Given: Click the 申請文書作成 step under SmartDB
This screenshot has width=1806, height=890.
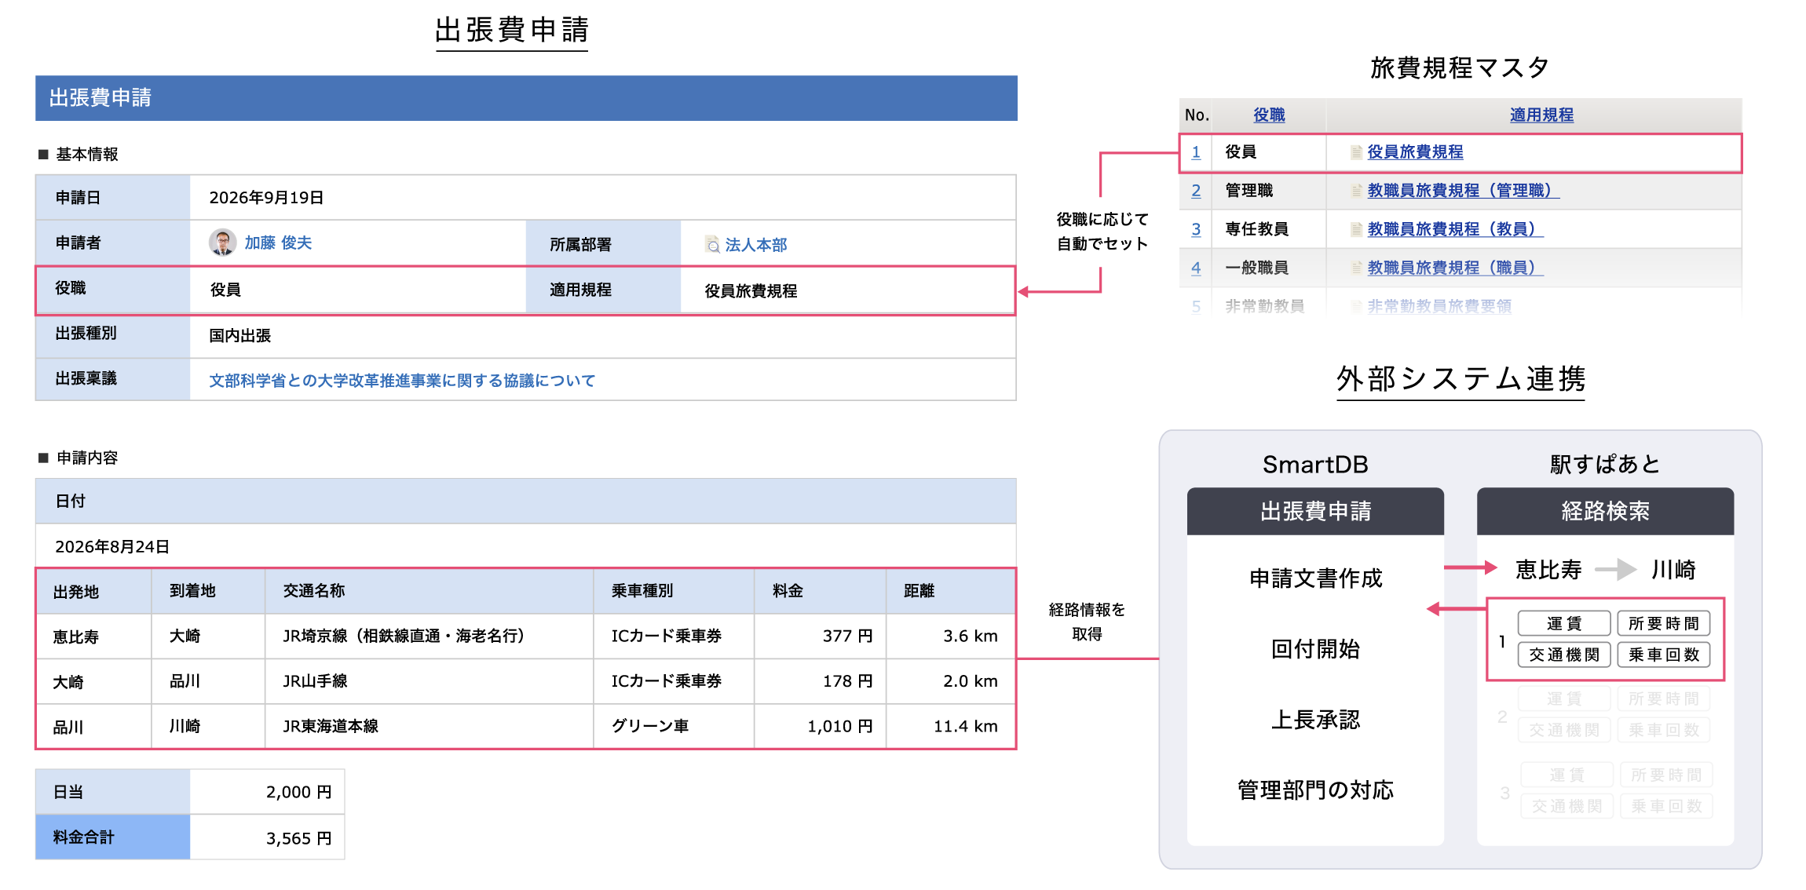Looking at the screenshot, I should [x=1316, y=578].
